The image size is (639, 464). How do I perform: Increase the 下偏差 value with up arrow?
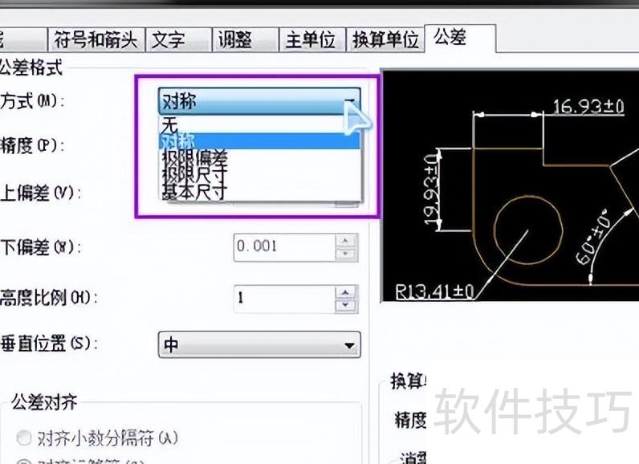point(347,241)
